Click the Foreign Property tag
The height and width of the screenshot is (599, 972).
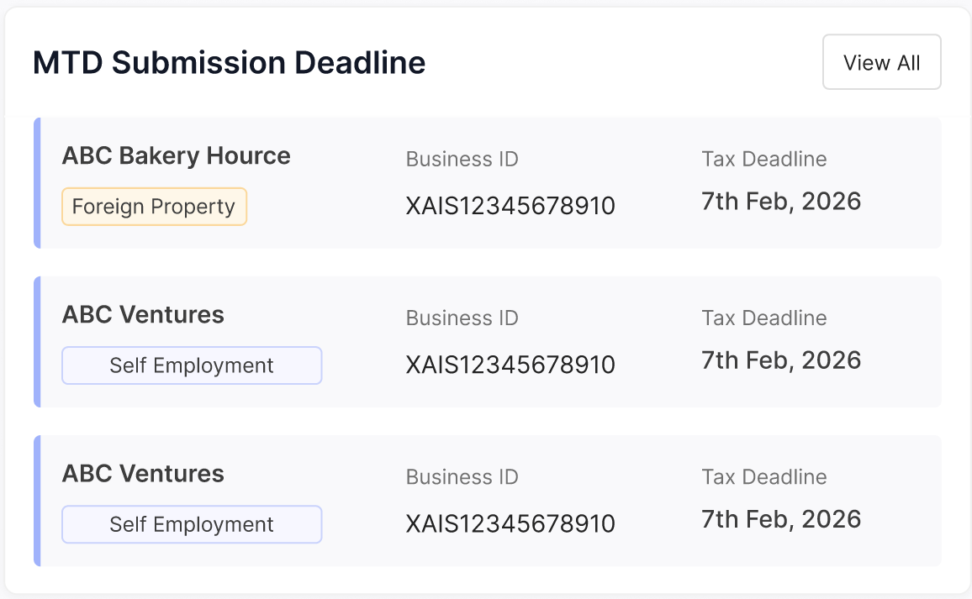pyautogui.click(x=154, y=207)
